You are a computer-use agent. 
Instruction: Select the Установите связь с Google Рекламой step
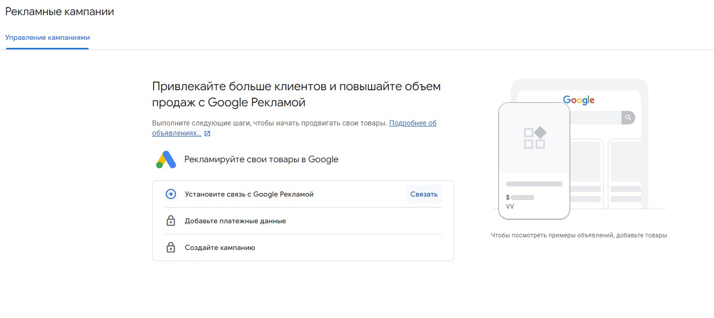pos(249,194)
